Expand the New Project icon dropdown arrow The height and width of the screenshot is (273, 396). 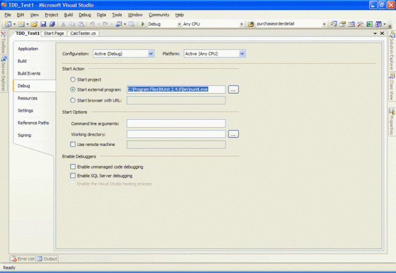pos(15,24)
